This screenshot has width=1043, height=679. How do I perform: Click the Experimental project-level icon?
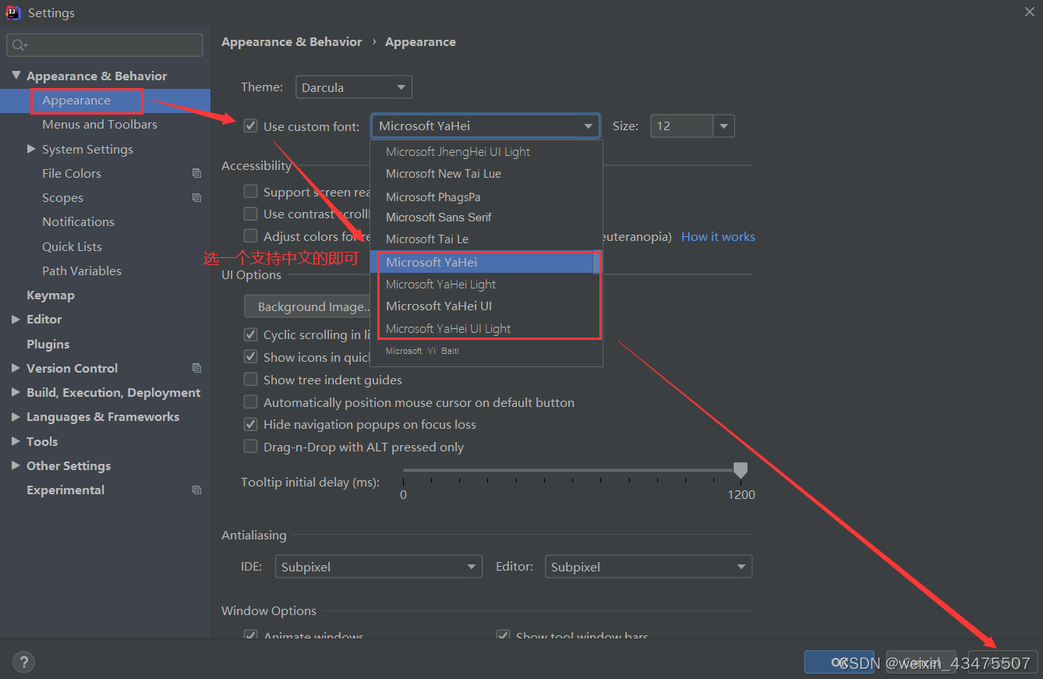coord(196,490)
